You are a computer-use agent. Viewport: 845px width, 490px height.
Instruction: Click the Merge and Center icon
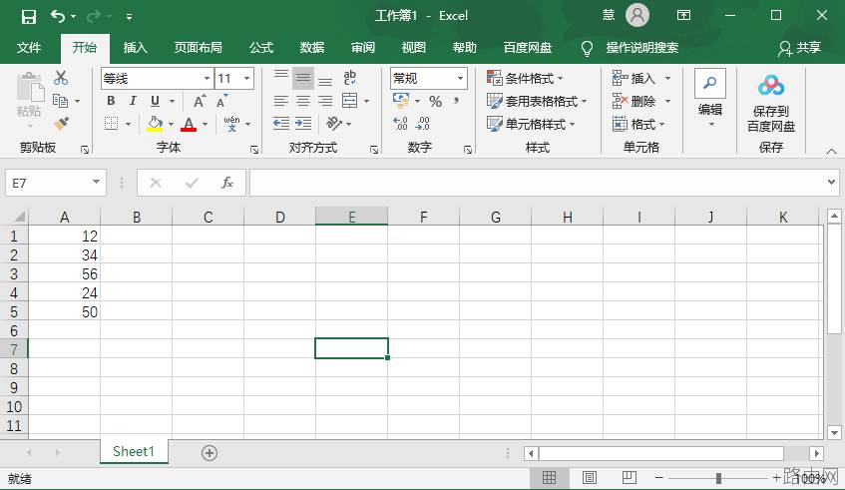[x=350, y=101]
